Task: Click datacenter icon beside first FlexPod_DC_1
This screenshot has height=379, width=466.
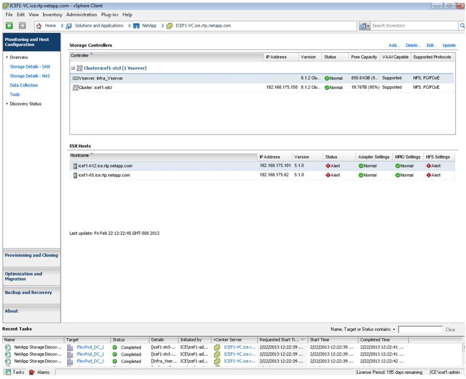Action: pos(70,347)
